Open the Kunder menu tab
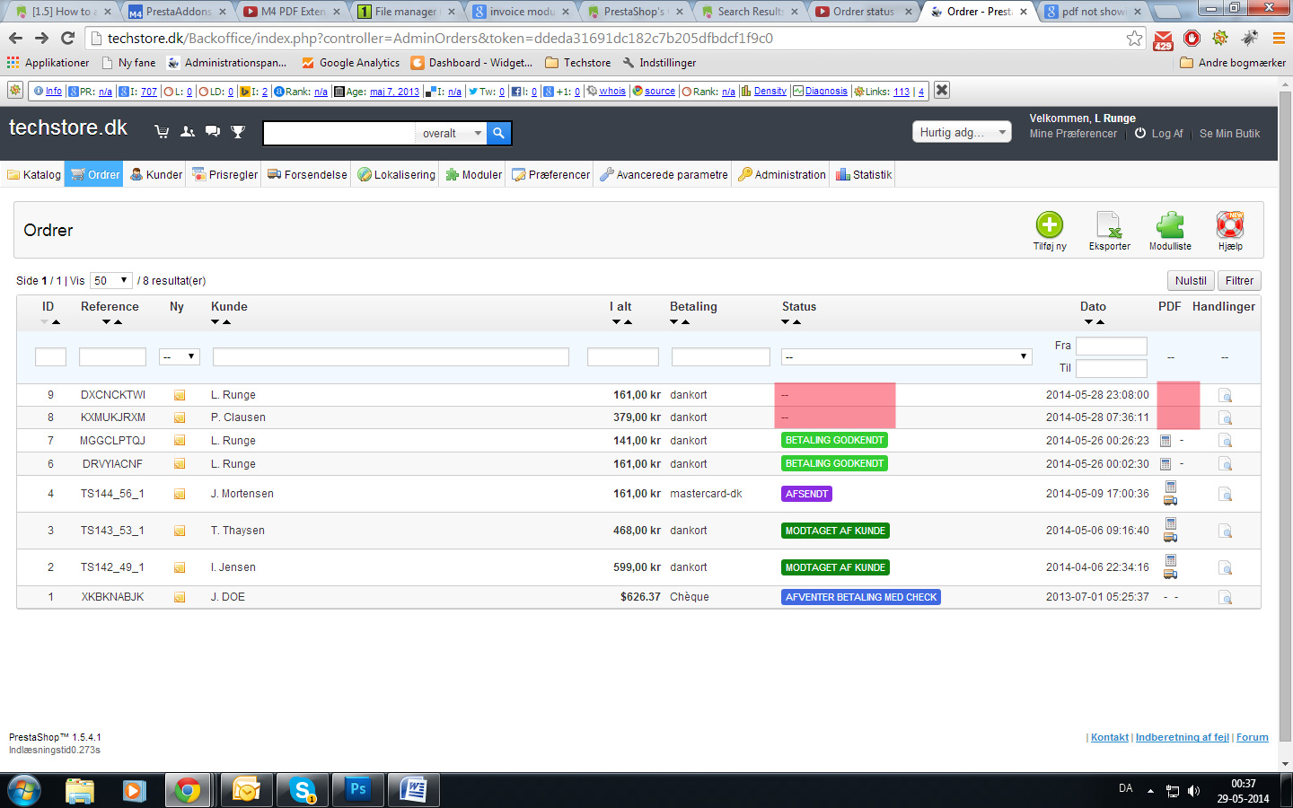The image size is (1293, 808). [x=156, y=174]
